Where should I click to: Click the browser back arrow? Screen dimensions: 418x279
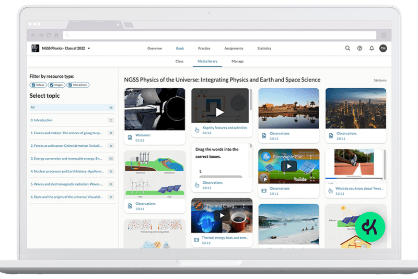point(34,35)
